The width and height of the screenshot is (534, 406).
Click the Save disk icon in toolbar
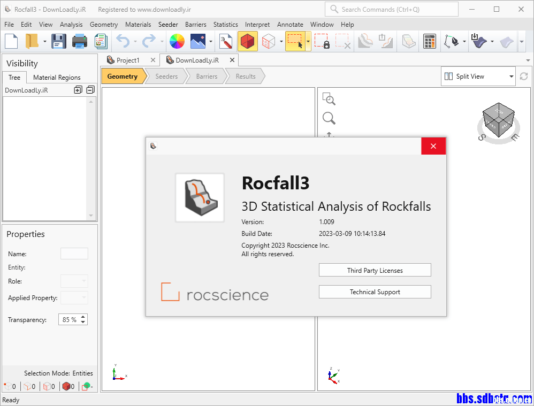tap(58, 41)
